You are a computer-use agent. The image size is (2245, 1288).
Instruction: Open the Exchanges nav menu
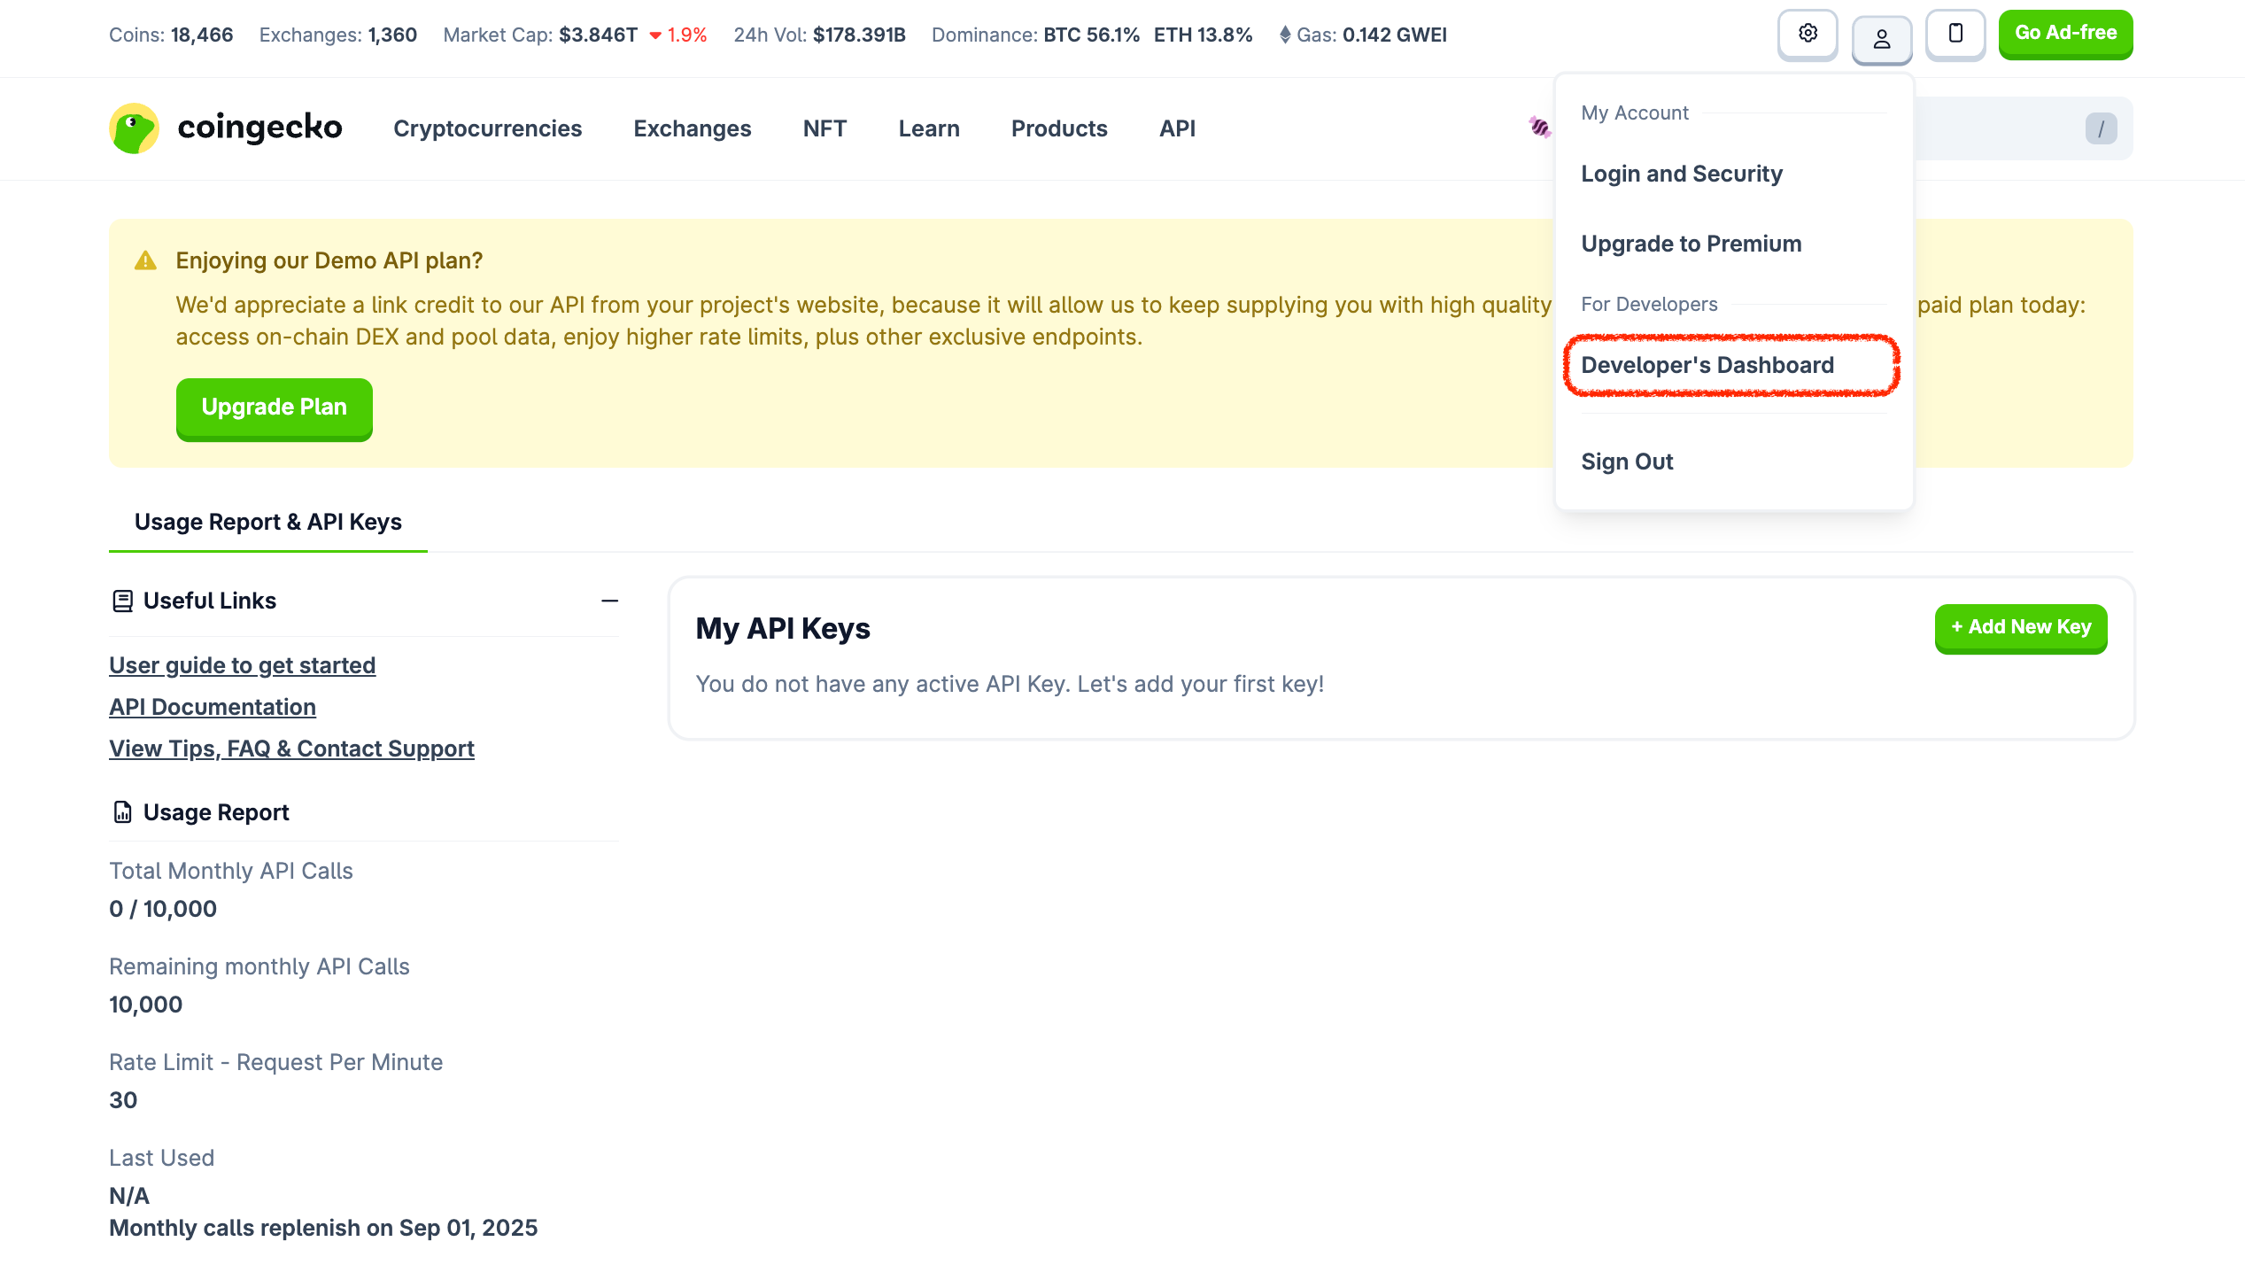[692, 128]
